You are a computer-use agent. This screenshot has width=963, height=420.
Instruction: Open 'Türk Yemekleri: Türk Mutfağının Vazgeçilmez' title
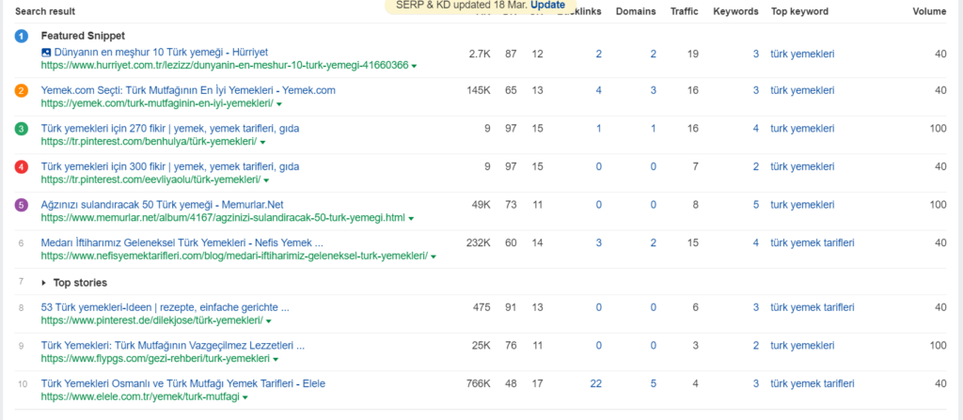tap(173, 346)
